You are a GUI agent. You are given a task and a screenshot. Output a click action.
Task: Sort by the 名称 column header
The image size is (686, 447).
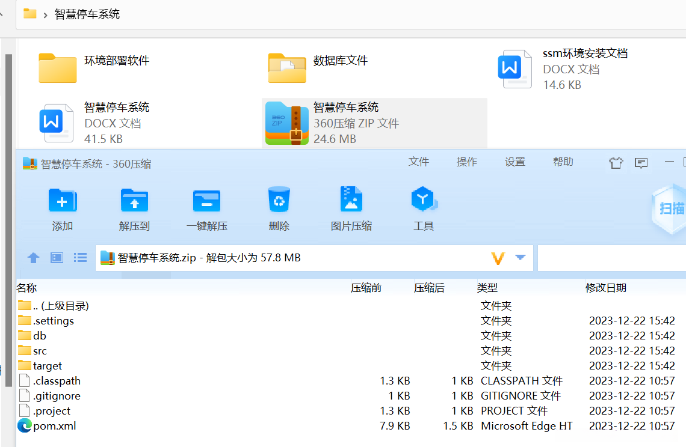pyautogui.click(x=26, y=288)
